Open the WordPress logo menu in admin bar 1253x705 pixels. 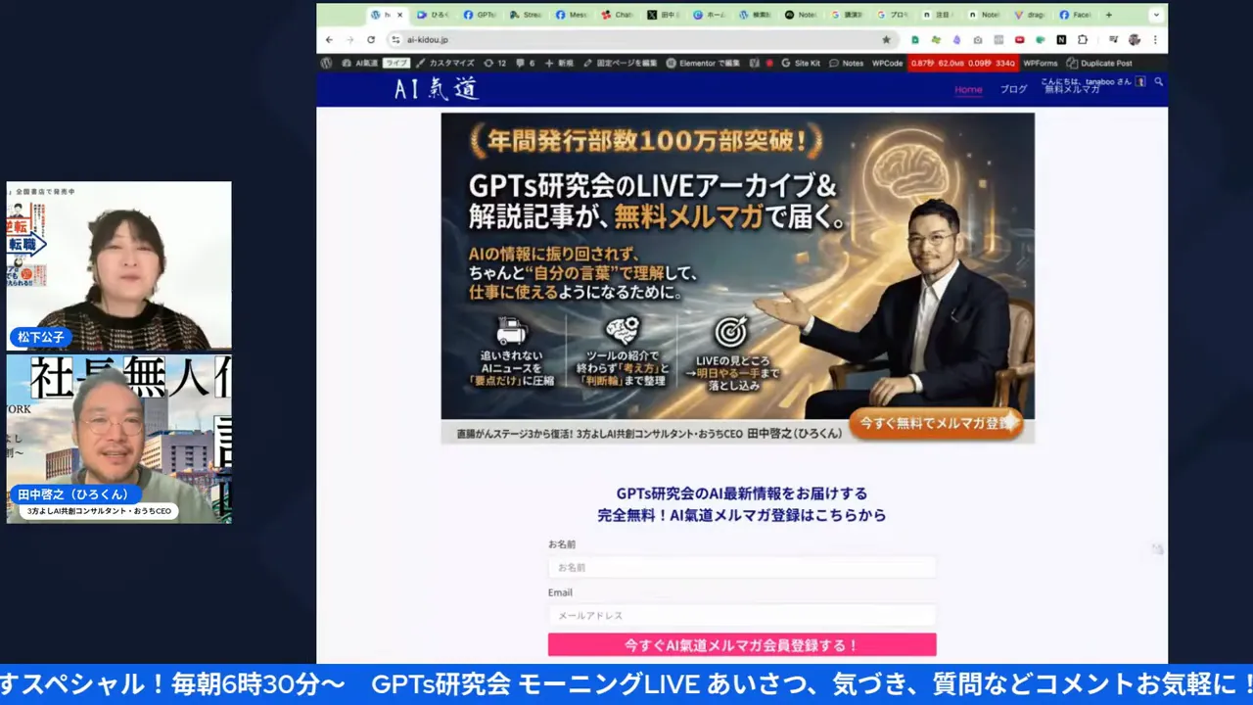(325, 63)
